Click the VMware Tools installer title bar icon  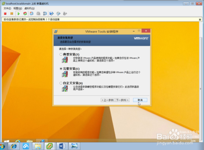click(x=56, y=31)
